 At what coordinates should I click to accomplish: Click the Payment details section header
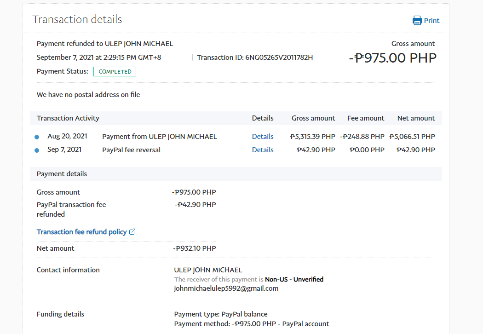coord(62,174)
